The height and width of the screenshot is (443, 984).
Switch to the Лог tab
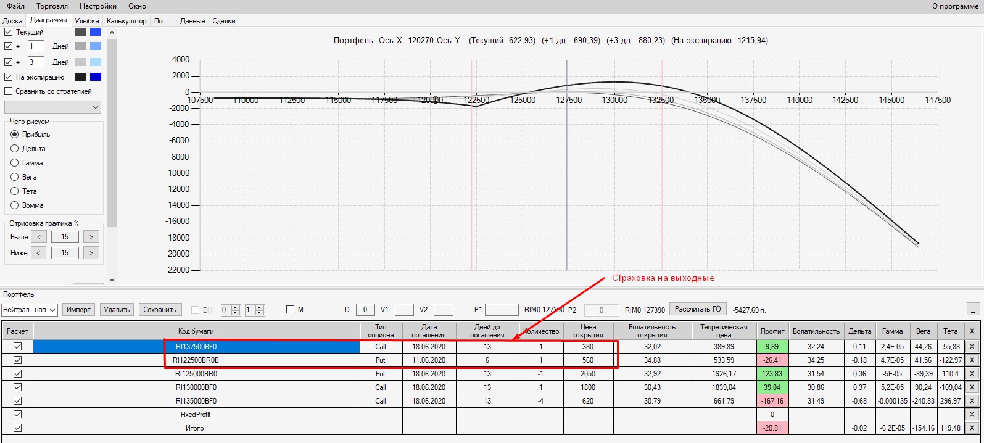pos(160,21)
